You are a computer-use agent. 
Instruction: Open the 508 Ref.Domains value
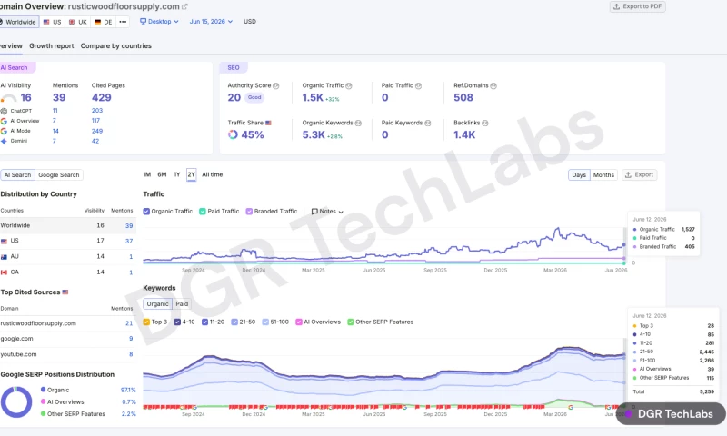[x=463, y=97]
